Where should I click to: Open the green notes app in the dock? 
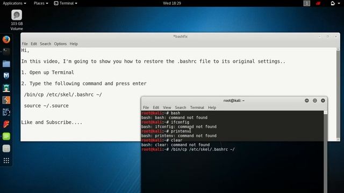[x=6, y=136]
